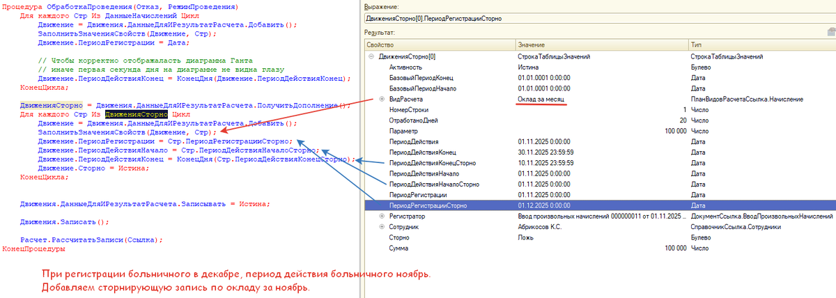Select the БазовыйПериодНачало property row

(599, 89)
